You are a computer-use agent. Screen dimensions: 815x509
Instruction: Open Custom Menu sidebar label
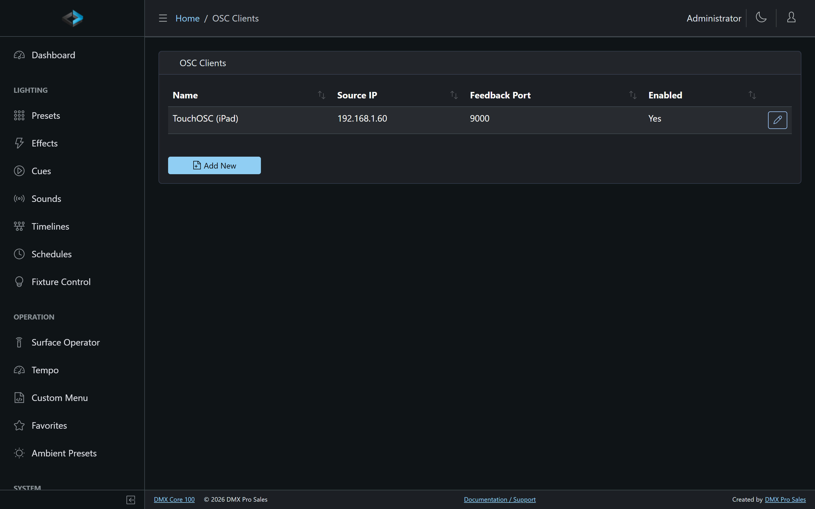point(60,398)
